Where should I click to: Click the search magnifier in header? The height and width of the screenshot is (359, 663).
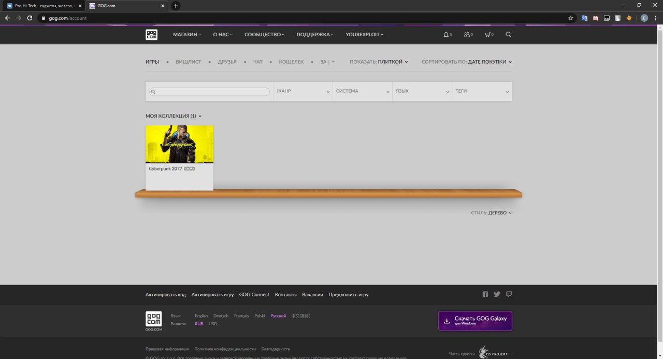tap(508, 35)
